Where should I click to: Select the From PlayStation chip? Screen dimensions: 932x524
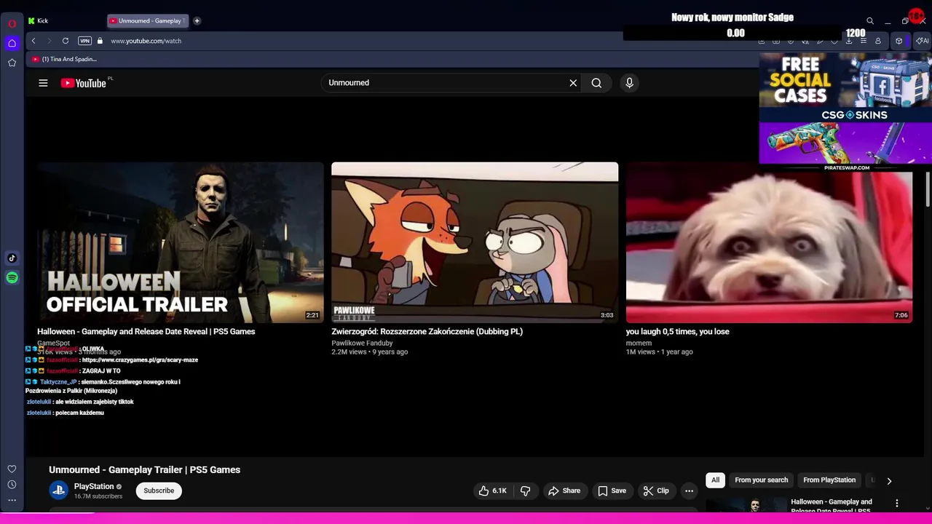click(x=829, y=480)
